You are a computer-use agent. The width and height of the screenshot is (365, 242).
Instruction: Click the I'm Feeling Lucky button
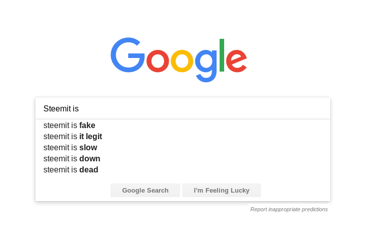click(x=222, y=191)
